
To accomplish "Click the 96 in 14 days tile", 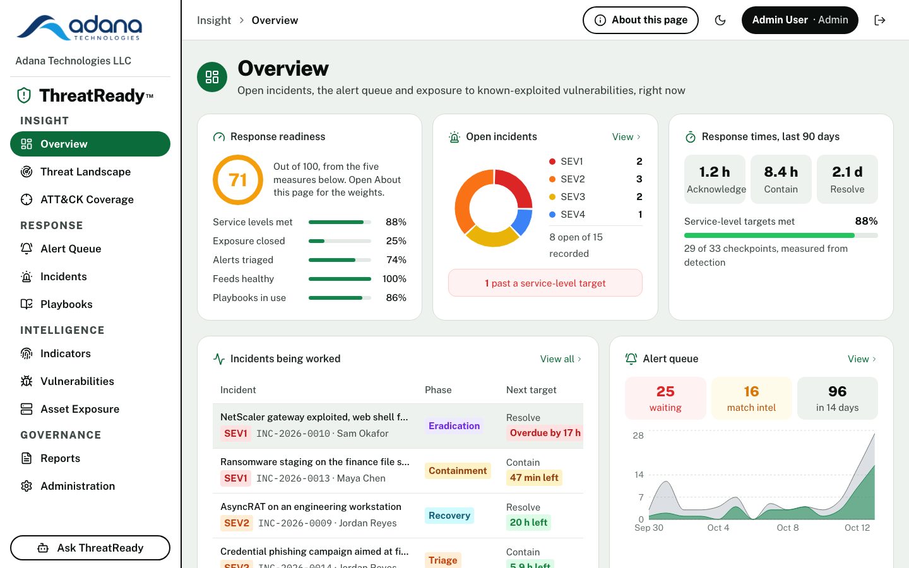I will (x=838, y=398).
